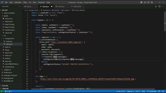Open setupTests.js file
Viewport: 166px width, 93px height.
[x=9, y=67]
